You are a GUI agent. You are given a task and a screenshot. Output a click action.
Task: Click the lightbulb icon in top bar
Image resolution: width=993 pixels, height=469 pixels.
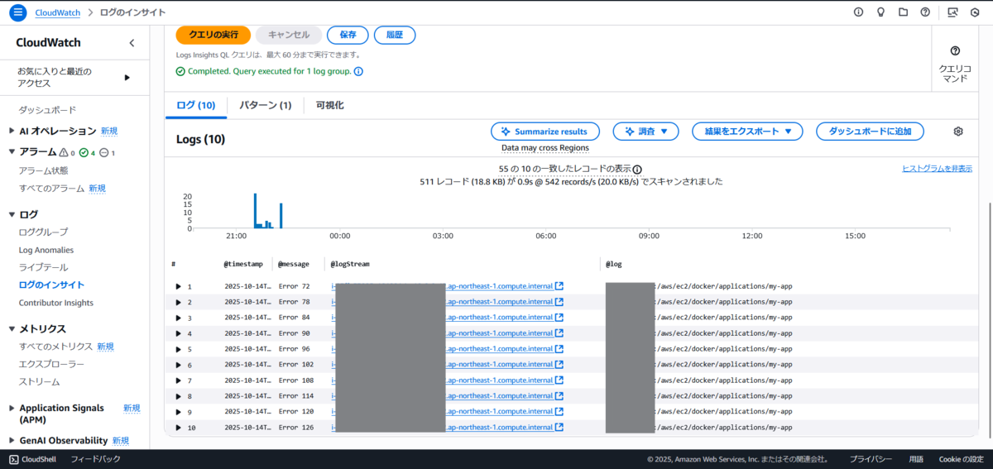(881, 12)
